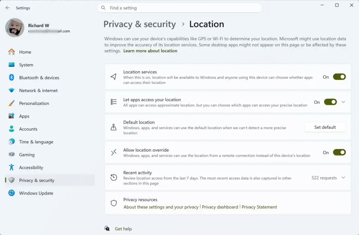
Task: Click the Gaming controller icon
Action: point(12,155)
